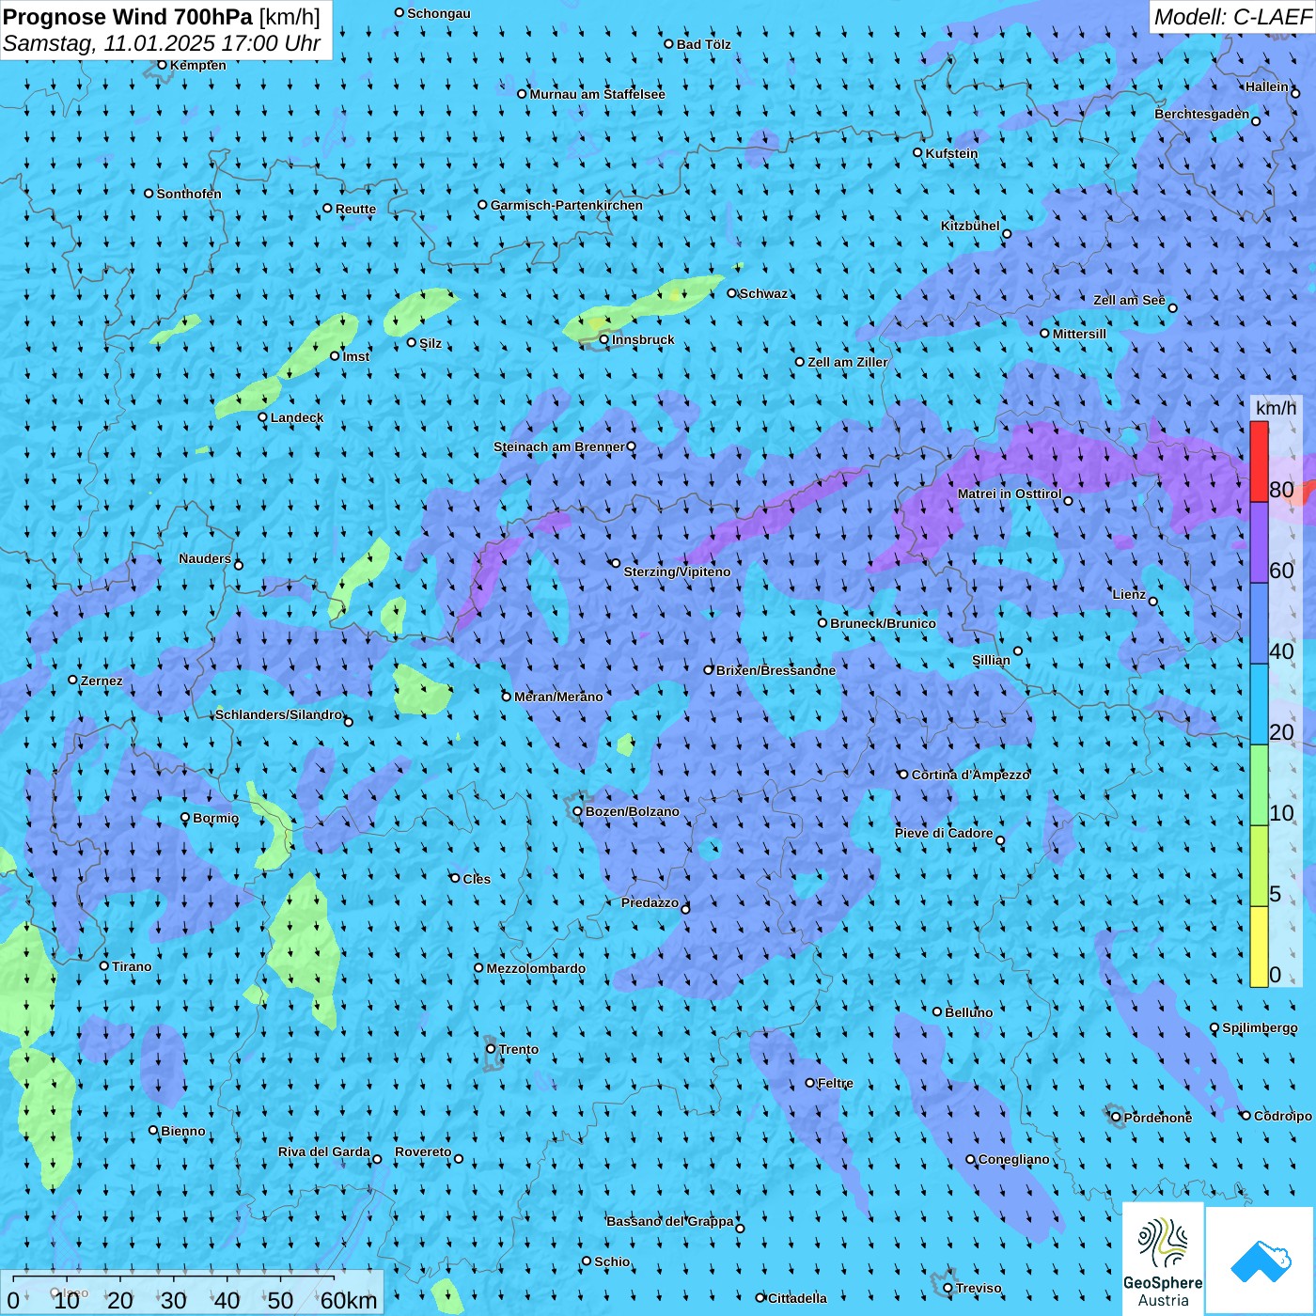Viewport: 1316px width, 1316px height.
Task: Click the 'Tirano' city label
Action: (132, 966)
